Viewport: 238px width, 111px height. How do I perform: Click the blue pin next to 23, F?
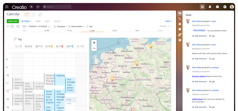tap(72, 46)
